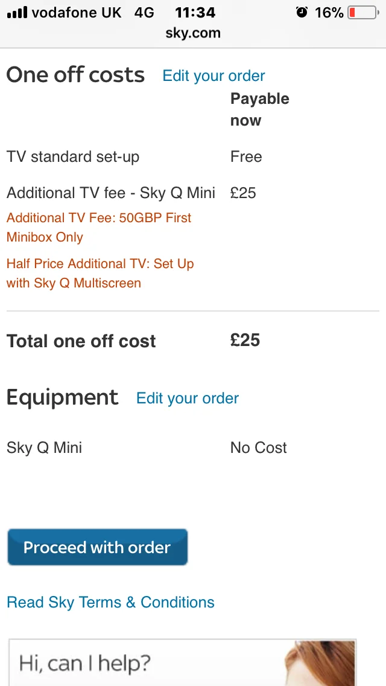Tap the vodafone UK carrier label

77,13
